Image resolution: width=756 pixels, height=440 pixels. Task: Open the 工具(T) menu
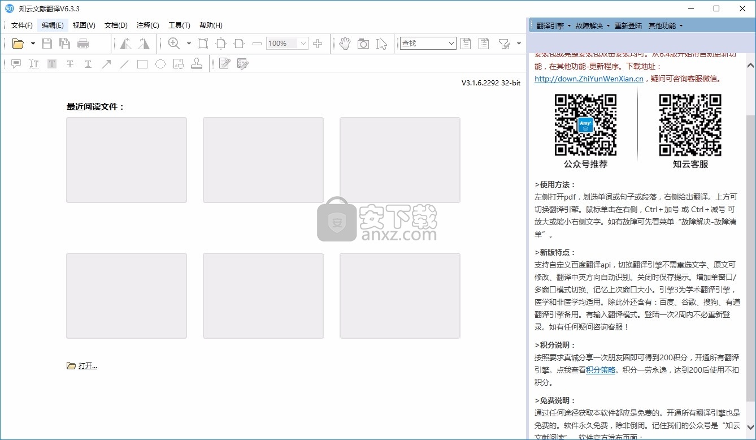click(179, 25)
